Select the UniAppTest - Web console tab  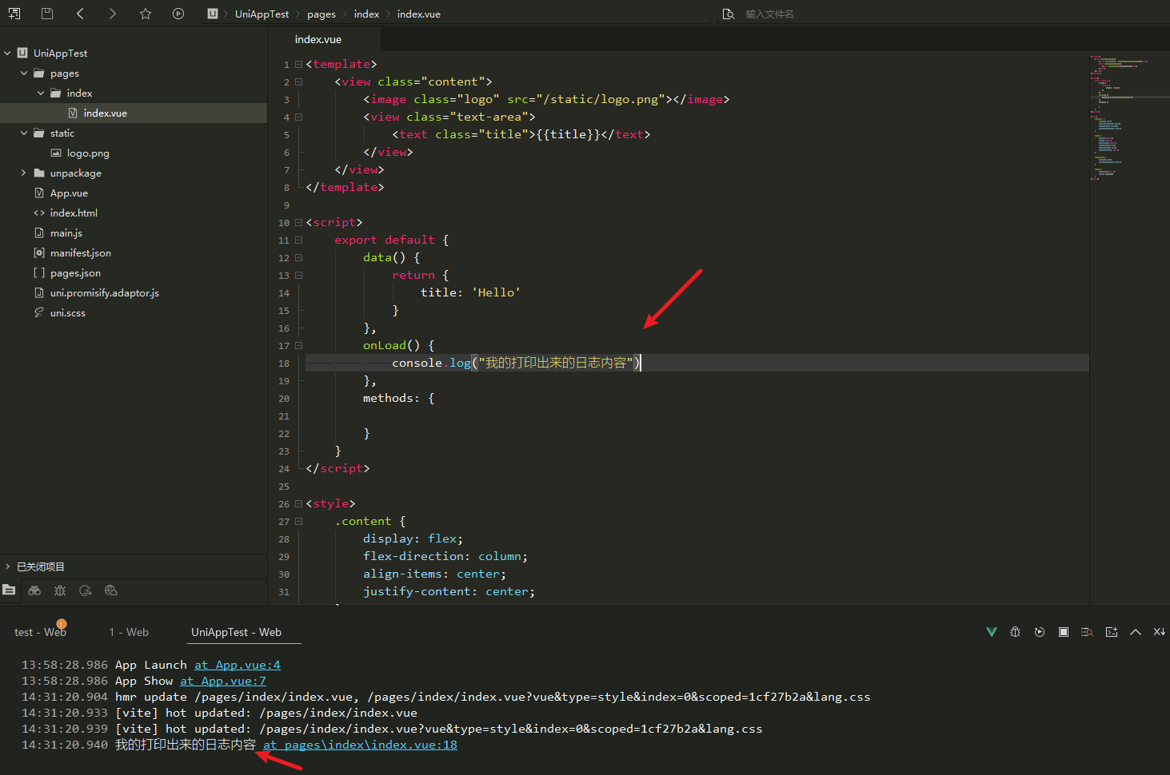[236, 632]
